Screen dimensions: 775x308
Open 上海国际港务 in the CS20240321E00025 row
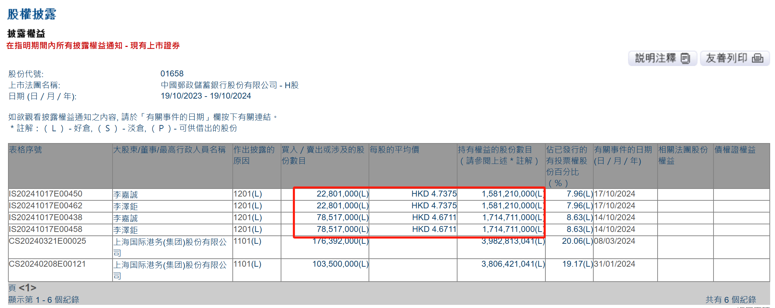(170, 247)
